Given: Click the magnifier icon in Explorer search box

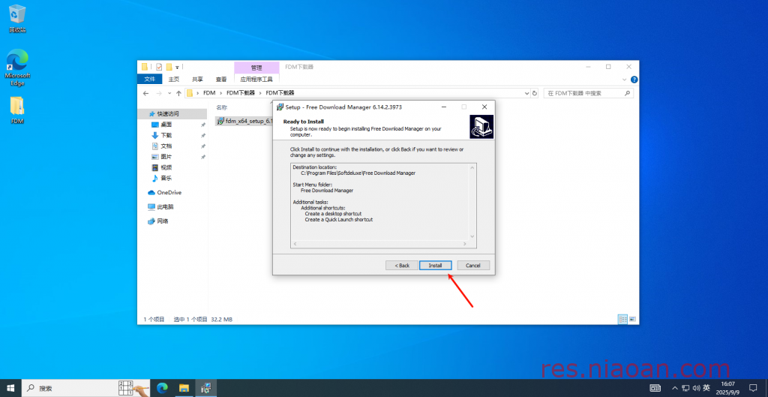Looking at the screenshot, I should (627, 93).
